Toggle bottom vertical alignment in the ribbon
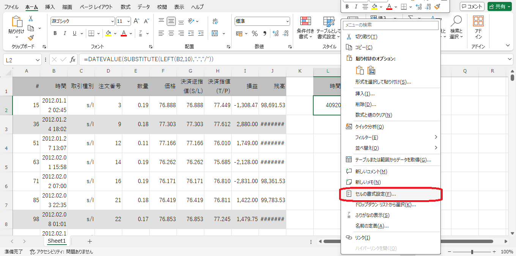This screenshot has width=516, height=256. coord(181,21)
